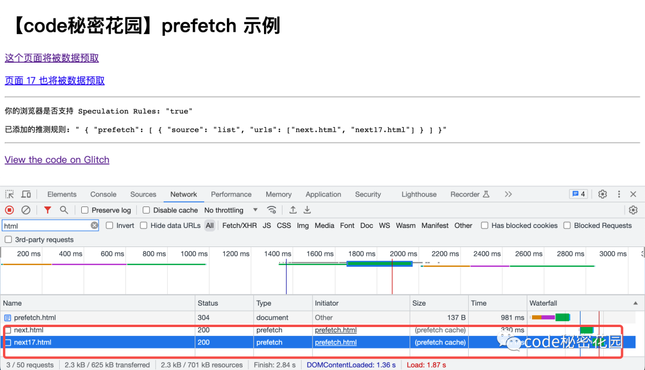Open the network conditions icon
Viewport: 645px width, 370px height.
[x=272, y=209]
